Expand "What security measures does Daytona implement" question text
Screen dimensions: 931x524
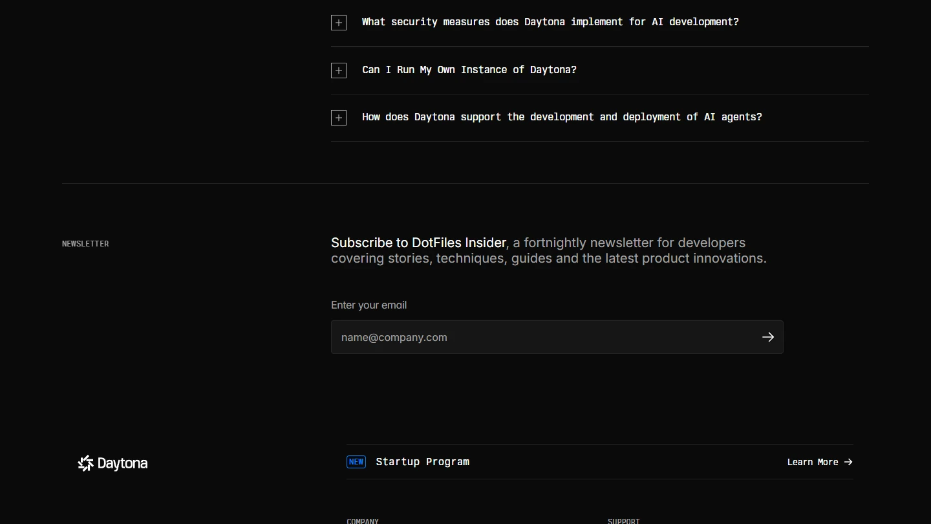[x=550, y=22]
